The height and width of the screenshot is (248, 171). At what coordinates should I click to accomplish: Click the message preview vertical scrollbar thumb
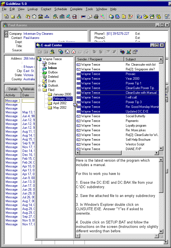[x=161, y=177]
